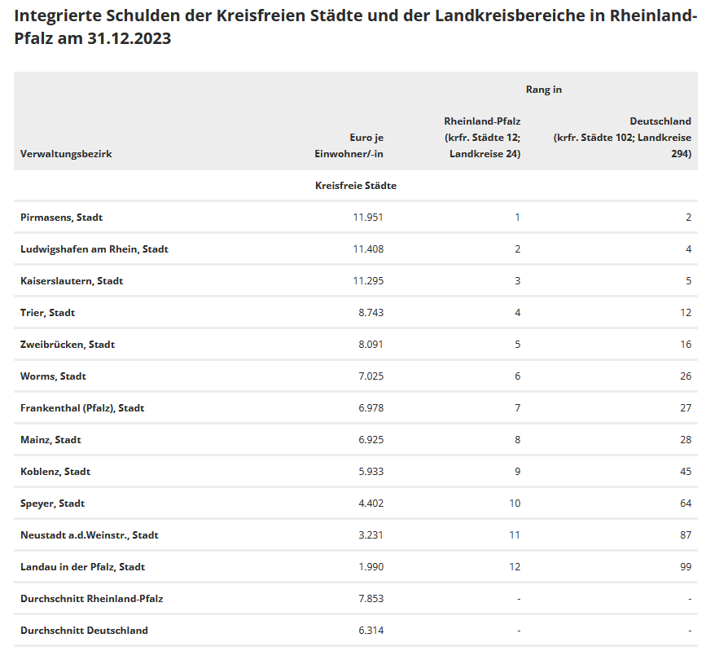The image size is (728, 651).
Task: Select the Rheinland-Pfalz rank column header
Action: click(481, 137)
